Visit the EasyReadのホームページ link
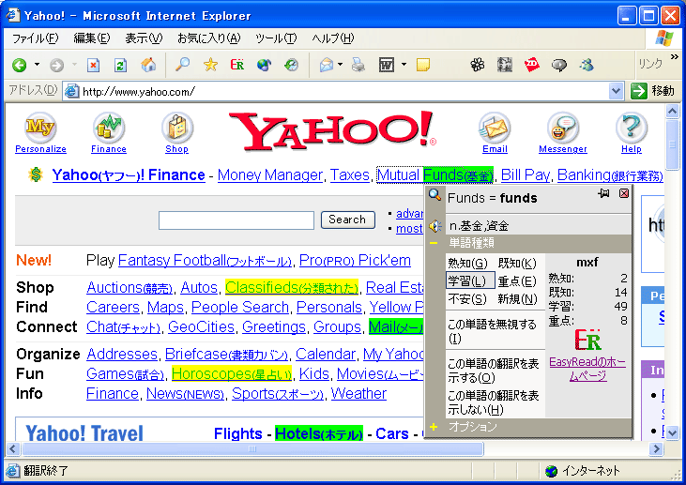 coord(587,369)
